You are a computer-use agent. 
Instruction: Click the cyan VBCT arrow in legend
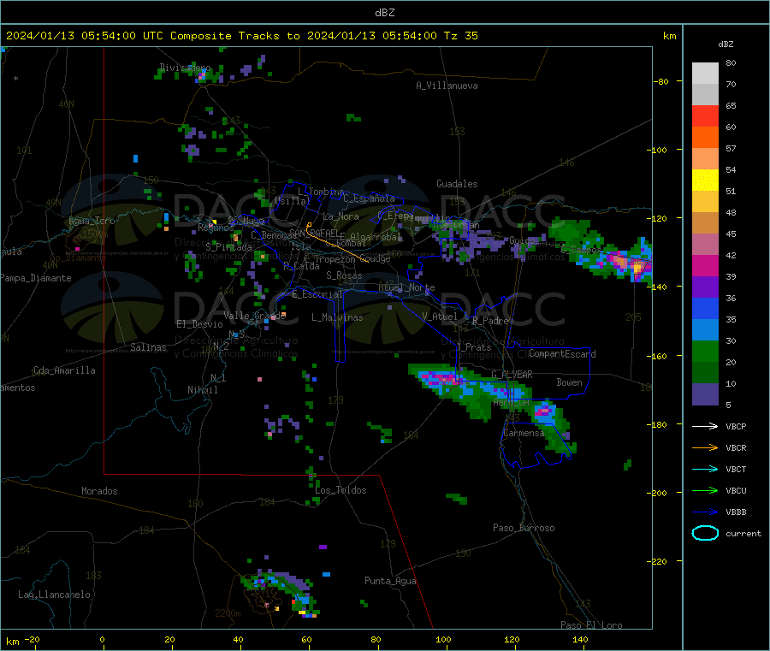(x=705, y=470)
